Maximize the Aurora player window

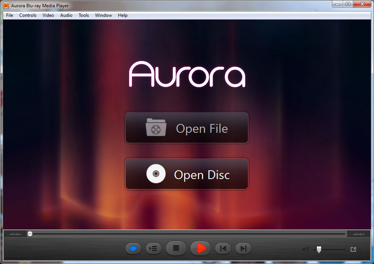[348, 4]
